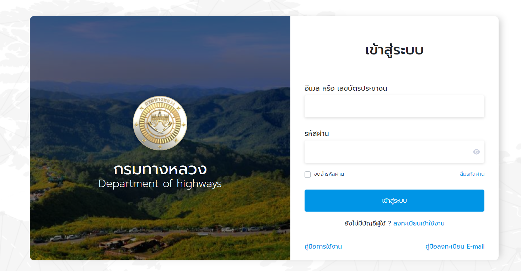Focus the email or citizen ID input field
This screenshot has height=271, width=521.
click(x=394, y=106)
